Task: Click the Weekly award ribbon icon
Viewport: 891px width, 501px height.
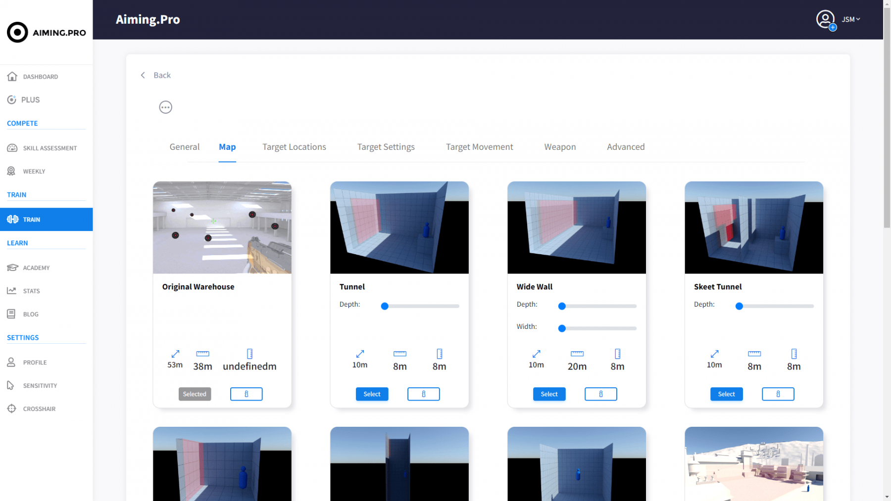Action: (11, 171)
